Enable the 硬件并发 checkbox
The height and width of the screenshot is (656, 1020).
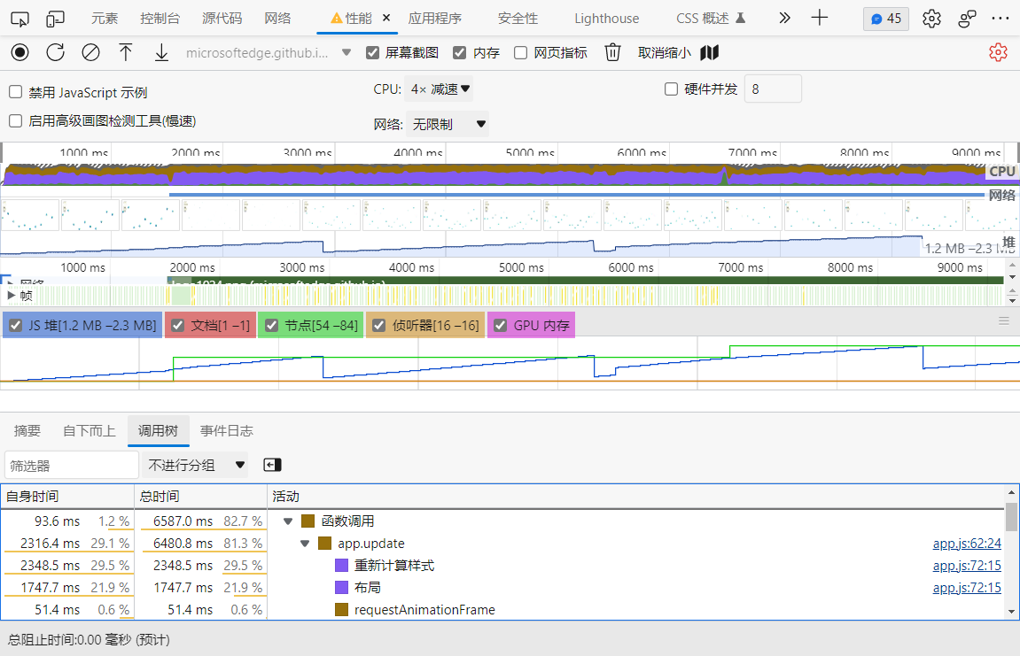(x=672, y=89)
